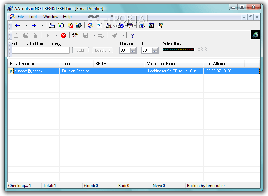Click the e-mail address input field
Image resolution: width=268 pixels, height=196 pixels.
pyautogui.click(x=41, y=50)
